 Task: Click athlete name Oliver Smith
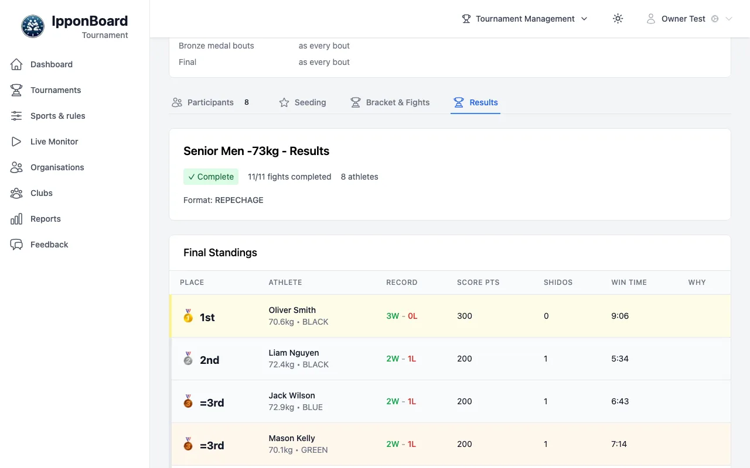292,310
